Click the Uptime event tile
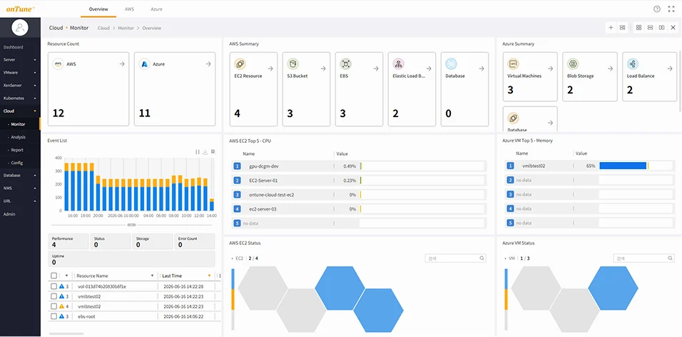Image resolution: width=682 pixels, height=337 pixels. coord(131,259)
